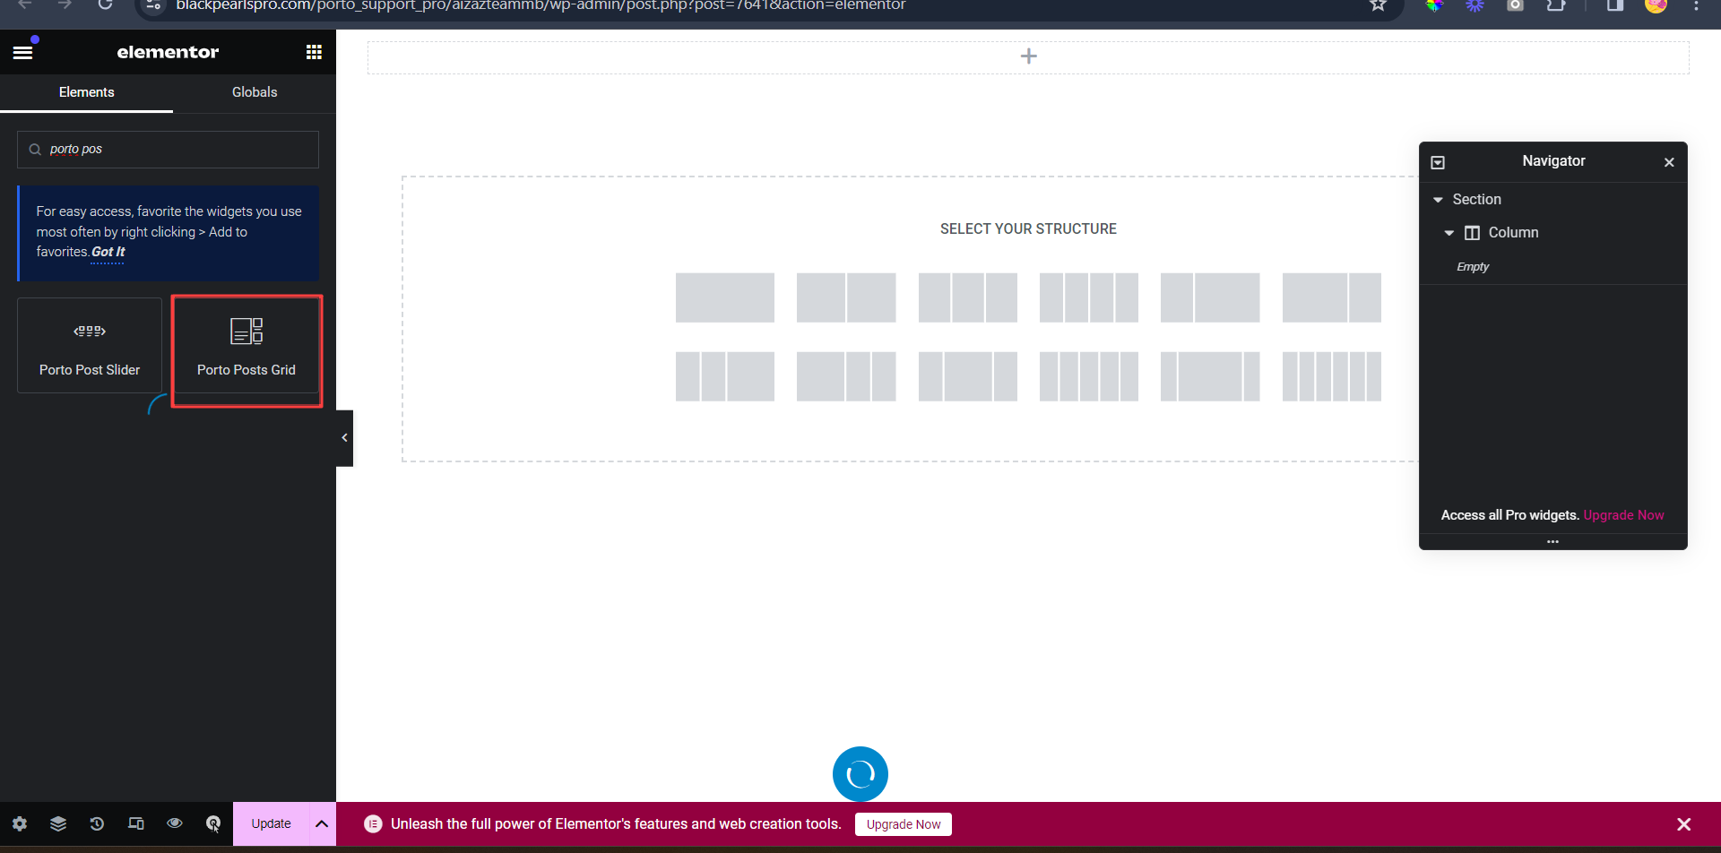Toggle Navigator expand-all icon

pos(1438,162)
